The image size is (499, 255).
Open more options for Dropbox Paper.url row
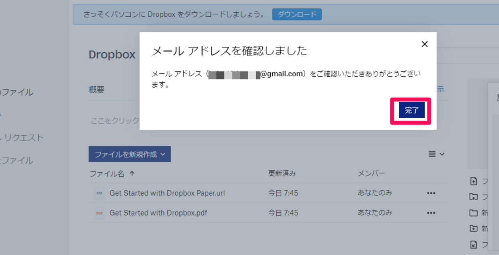point(431,193)
